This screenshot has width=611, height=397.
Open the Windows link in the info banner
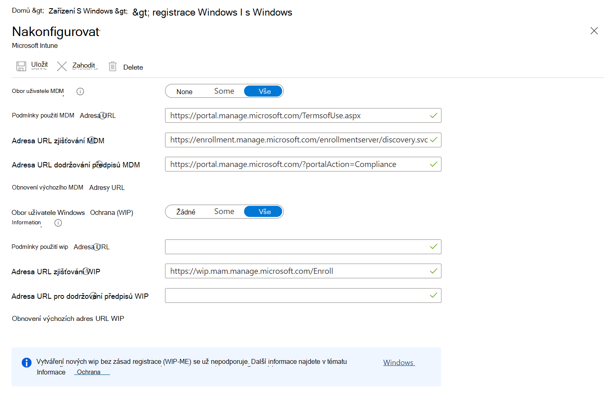[399, 363]
